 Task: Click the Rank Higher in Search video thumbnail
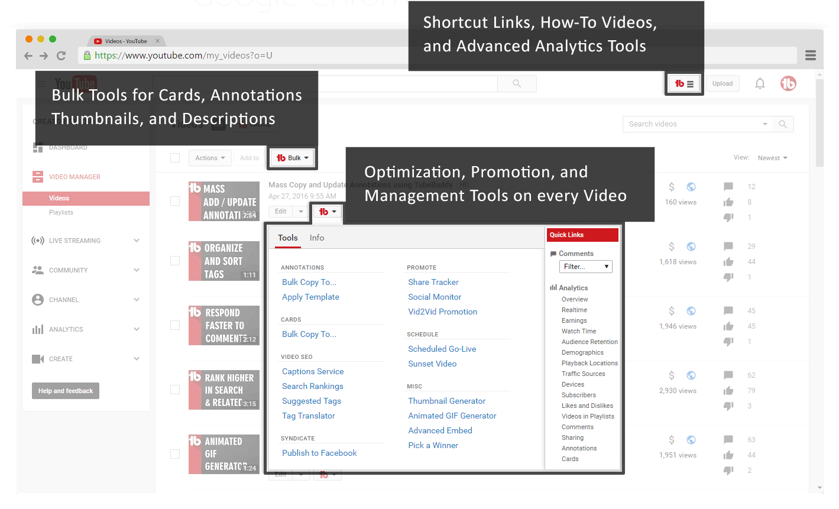coord(224,390)
